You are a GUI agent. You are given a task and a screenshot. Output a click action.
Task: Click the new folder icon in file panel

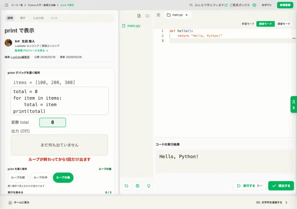pyautogui.click(x=147, y=16)
